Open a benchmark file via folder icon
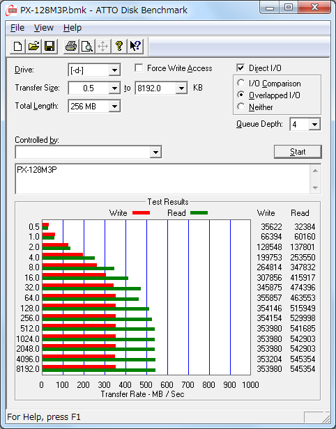 pyautogui.click(x=33, y=46)
